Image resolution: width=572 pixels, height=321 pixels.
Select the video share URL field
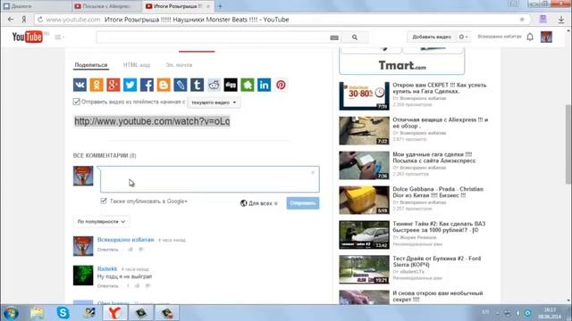click(152, 121)
